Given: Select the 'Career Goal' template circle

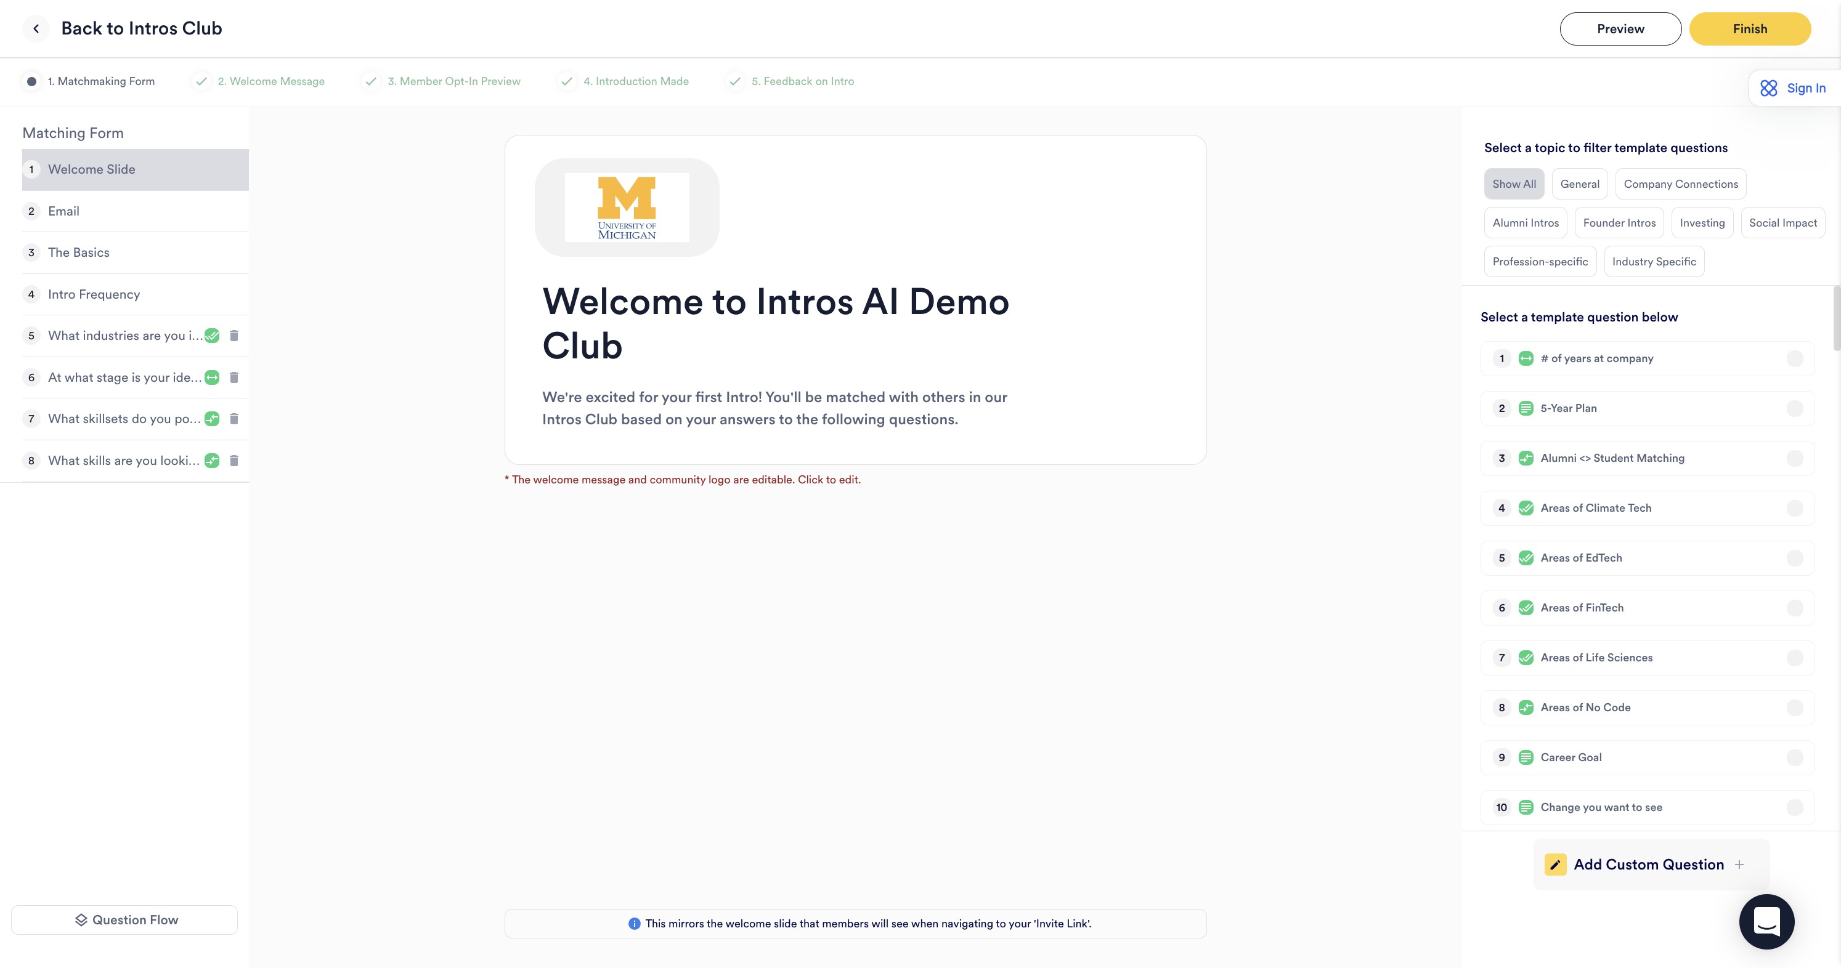Looking at the screenshot, I should point(1795,757).
